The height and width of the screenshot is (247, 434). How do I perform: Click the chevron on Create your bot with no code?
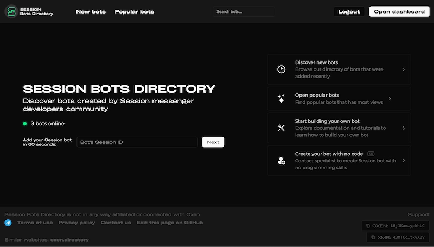[x=404, y=161]
